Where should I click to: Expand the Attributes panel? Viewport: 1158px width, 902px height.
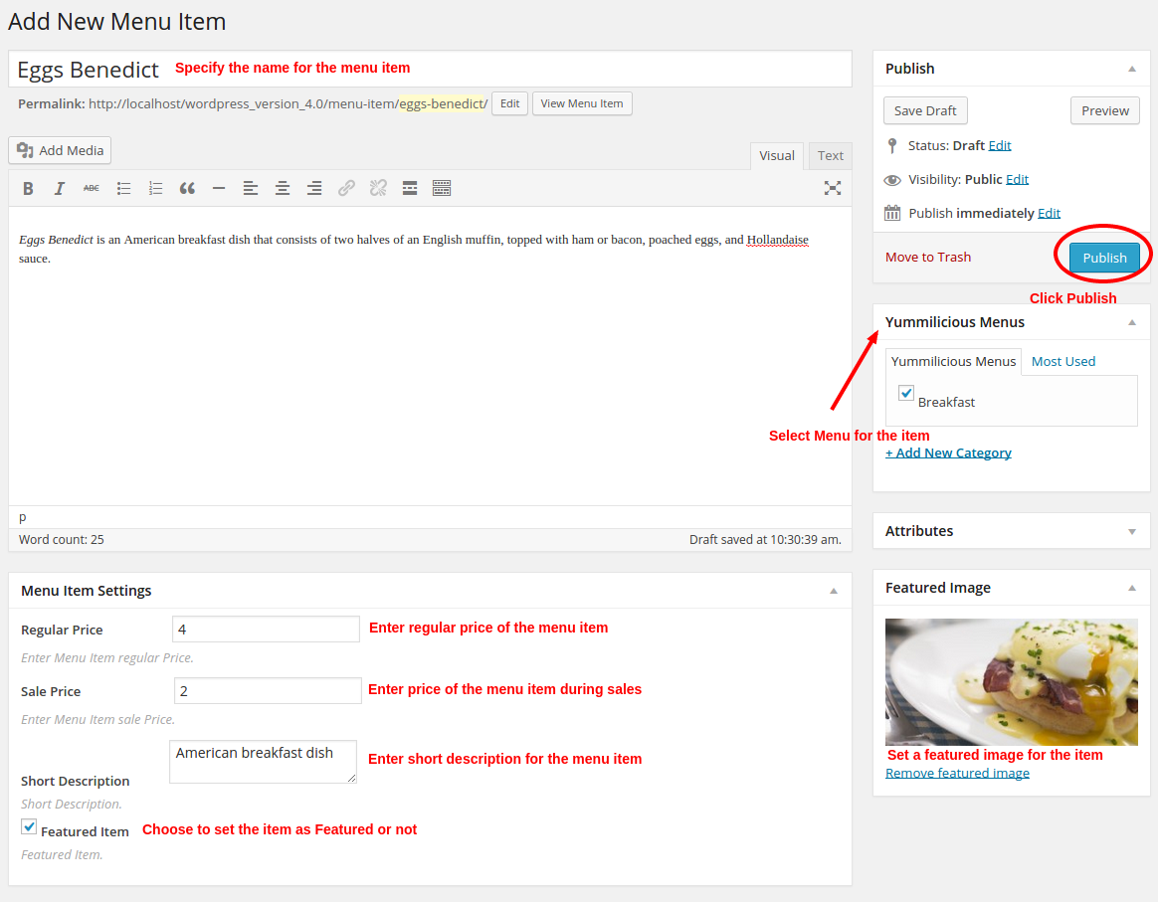click(1131, 532)
